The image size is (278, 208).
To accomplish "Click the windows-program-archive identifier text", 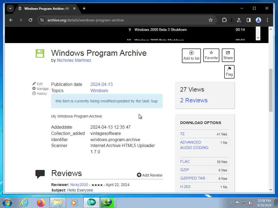I will pos(115,139).
